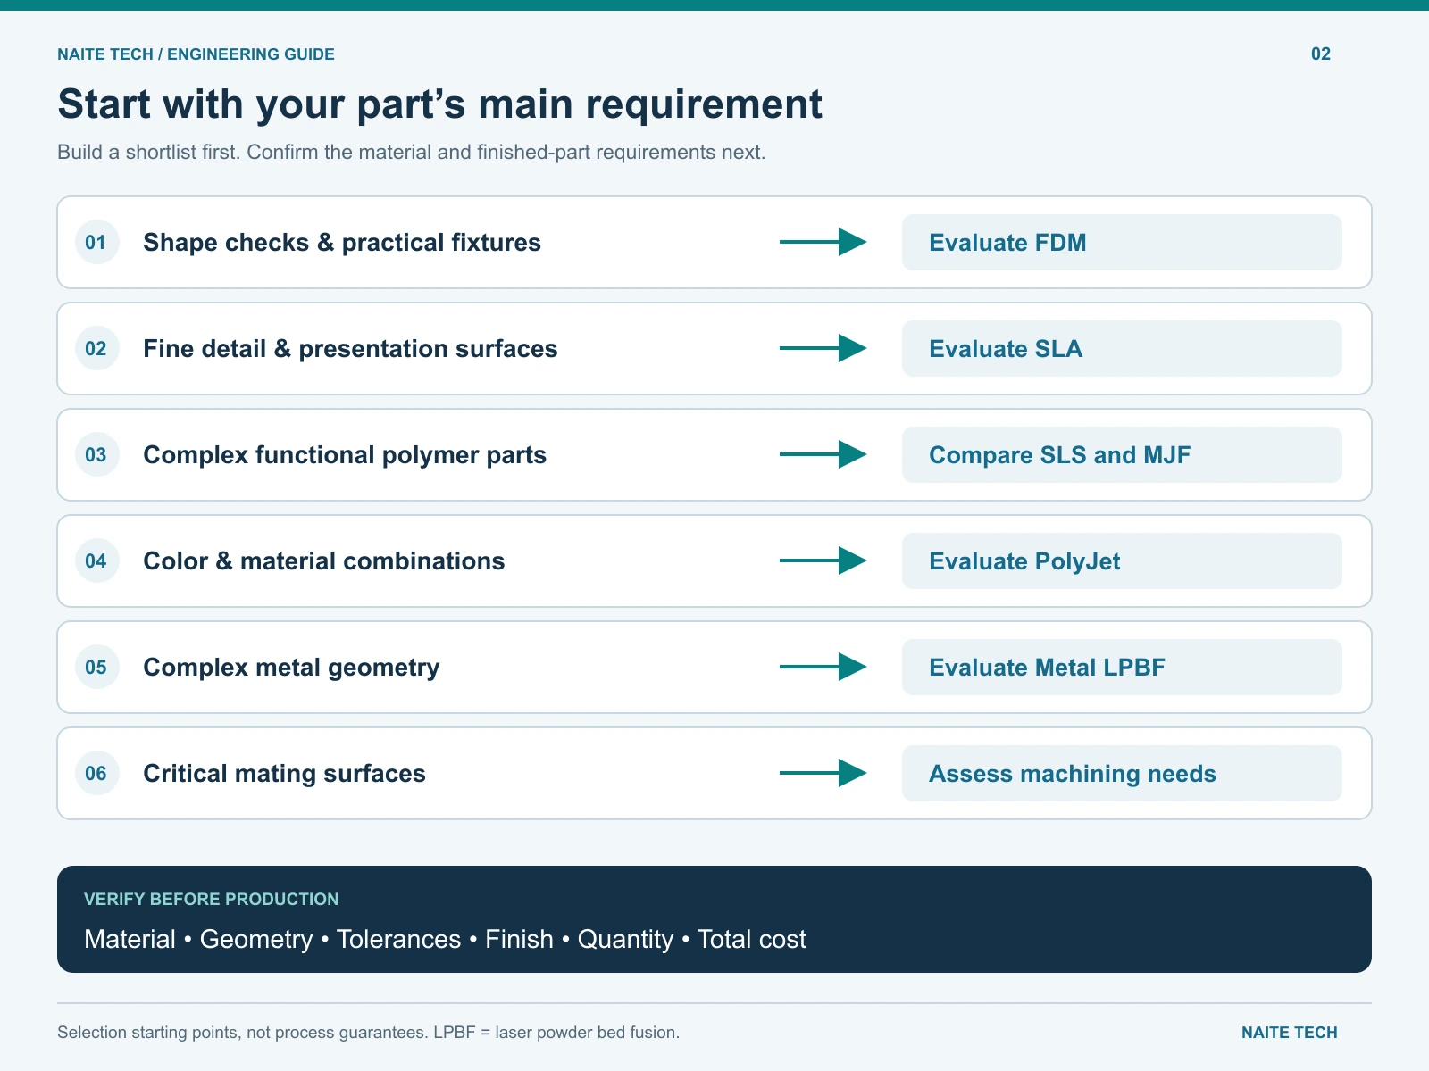Click 'Complex functional polymer parts' text
This screenshot has width=1429, height=1071.
coord(345,455)
